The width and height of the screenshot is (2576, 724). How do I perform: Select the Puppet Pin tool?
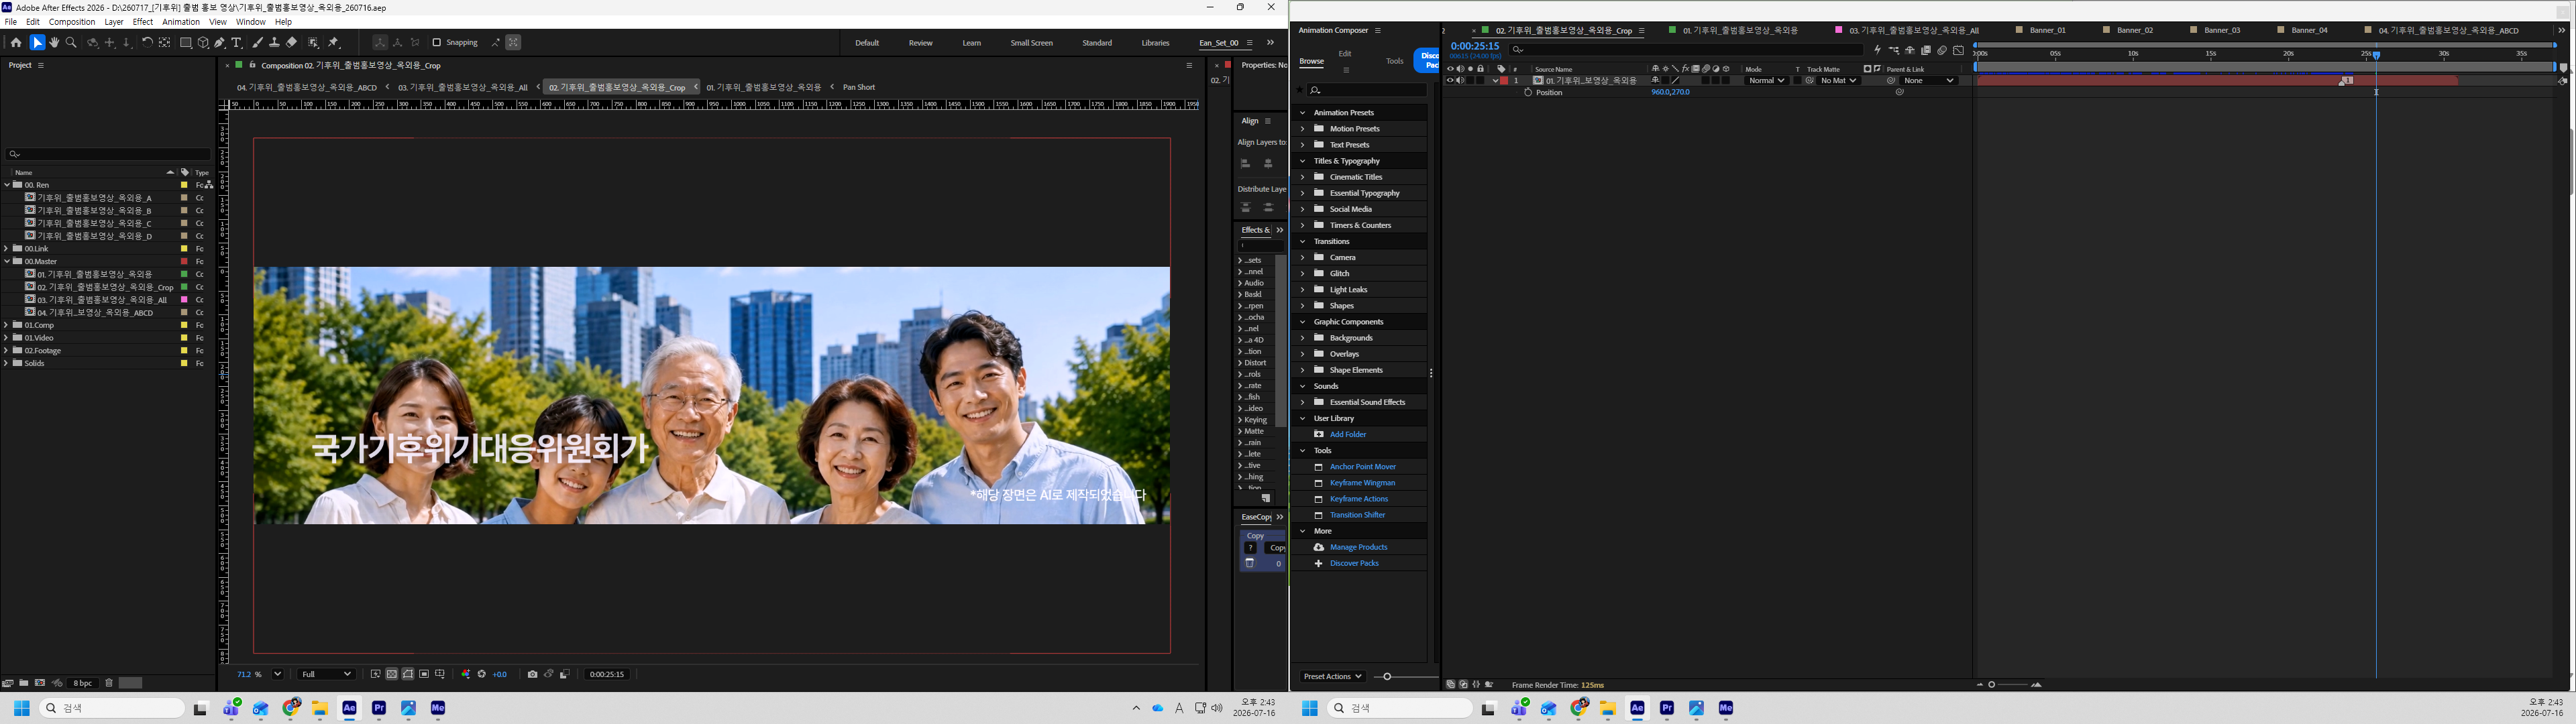[334, 43]
